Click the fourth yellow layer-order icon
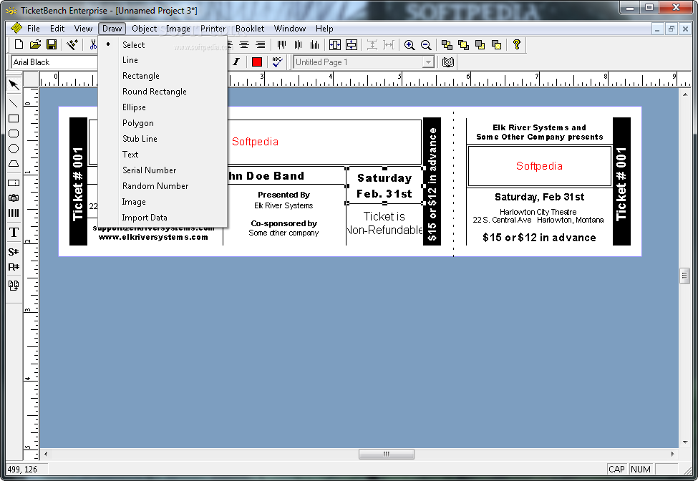The width and height of the screenshot is (698, 481). click(496, 44)
